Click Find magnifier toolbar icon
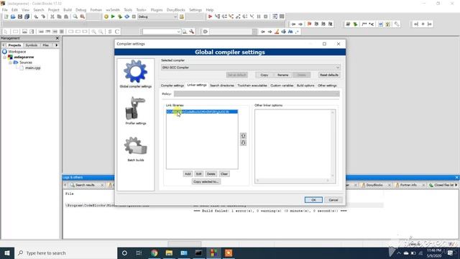Viewport: 460px width, 259px height. (x=75, y=17)
